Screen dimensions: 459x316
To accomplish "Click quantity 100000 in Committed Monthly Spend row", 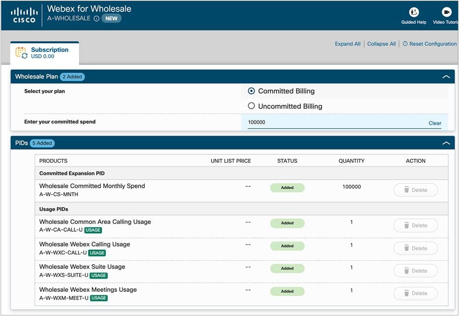I will coord(352,187).
